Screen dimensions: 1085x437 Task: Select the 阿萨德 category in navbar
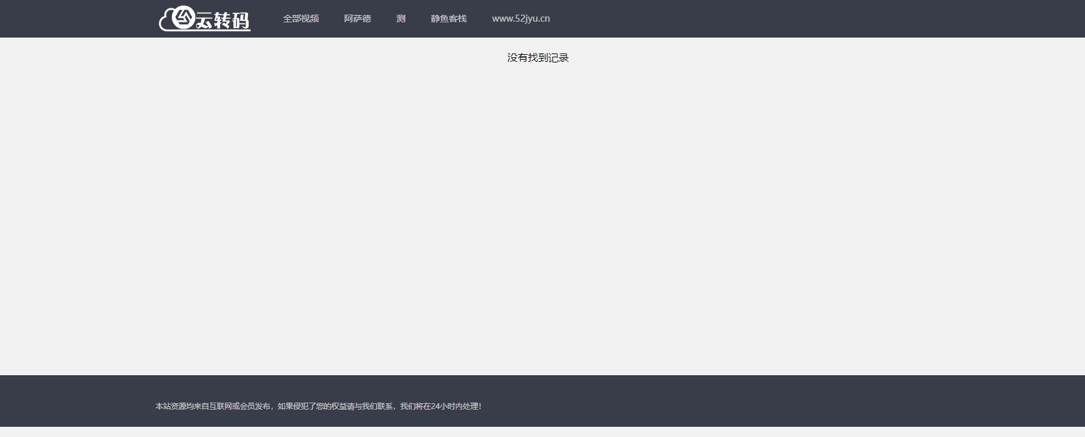358,19
